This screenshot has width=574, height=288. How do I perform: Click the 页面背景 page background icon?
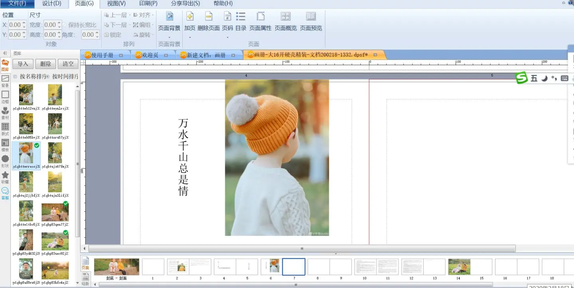click(x=169, y=16)
